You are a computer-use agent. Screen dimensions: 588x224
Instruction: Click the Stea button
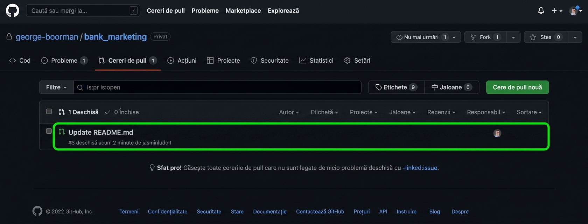tap(546, 37)
